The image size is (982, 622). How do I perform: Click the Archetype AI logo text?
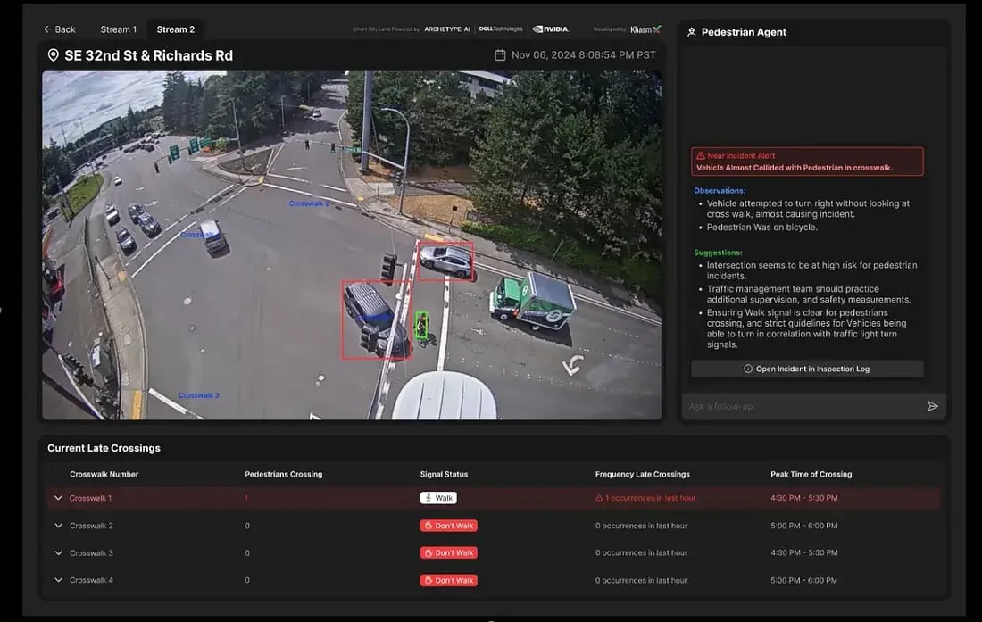447,29
